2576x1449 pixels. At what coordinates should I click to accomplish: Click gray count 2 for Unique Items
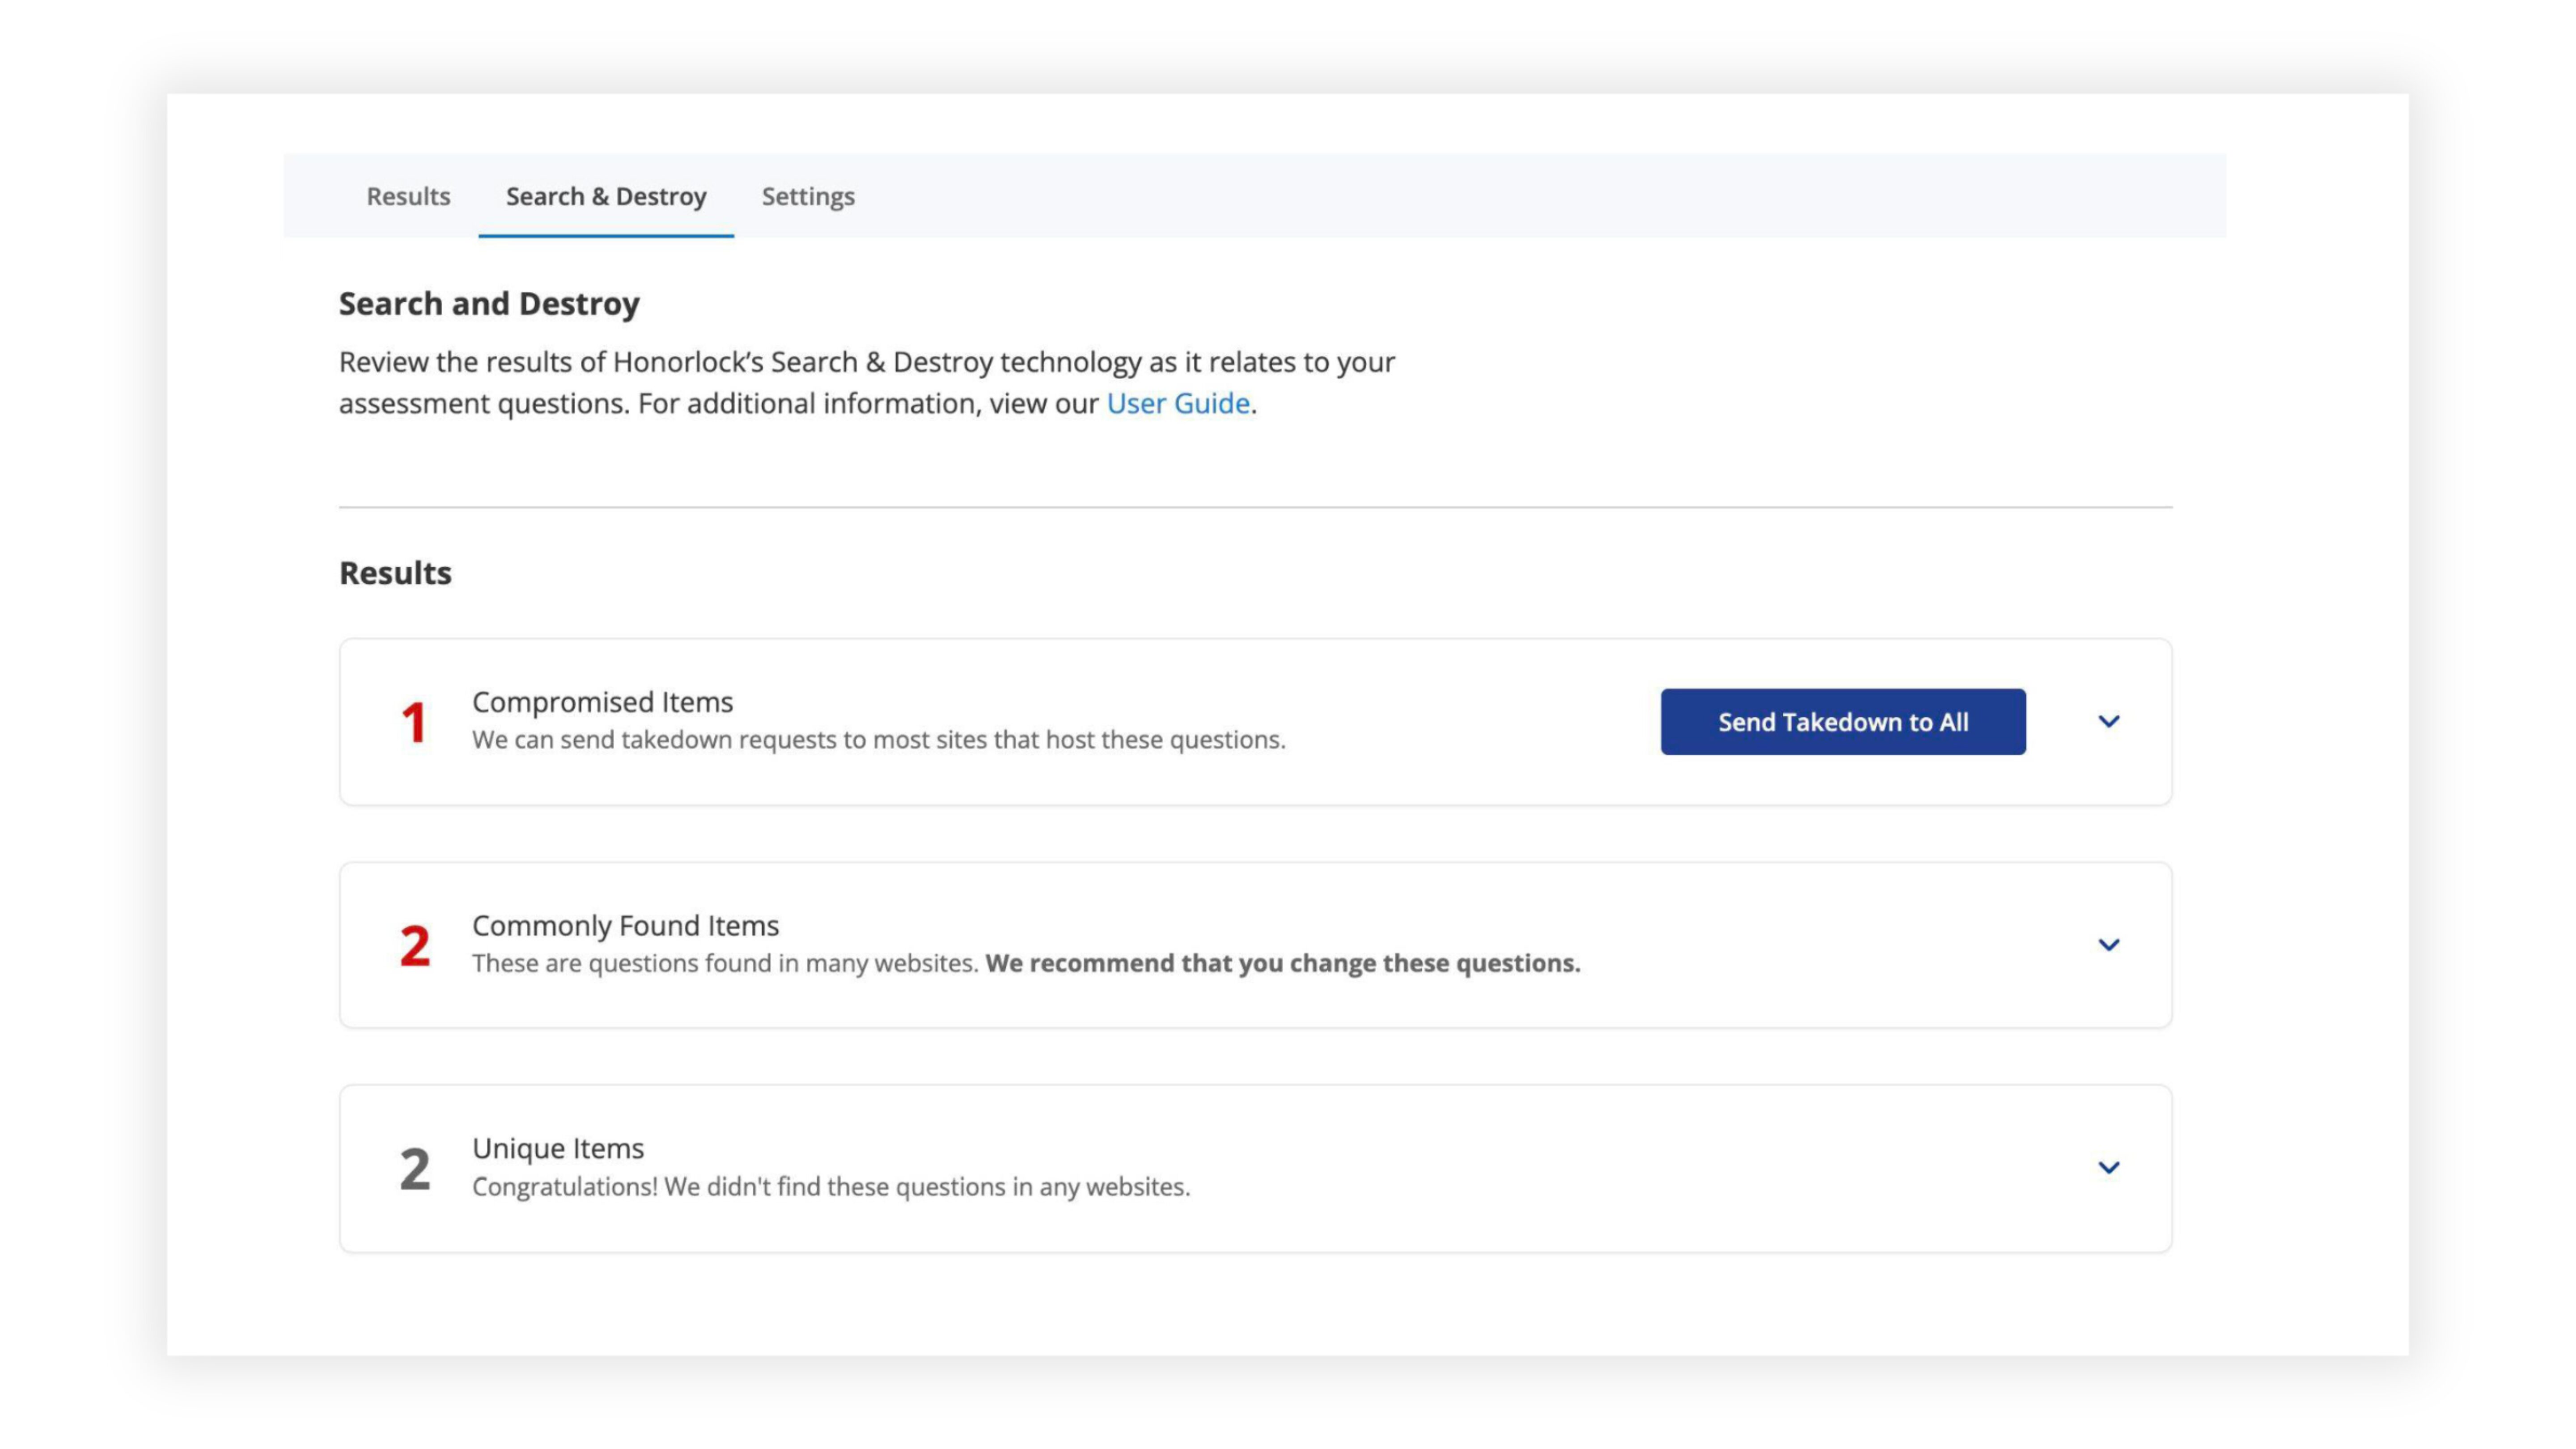click(414, 1169)
